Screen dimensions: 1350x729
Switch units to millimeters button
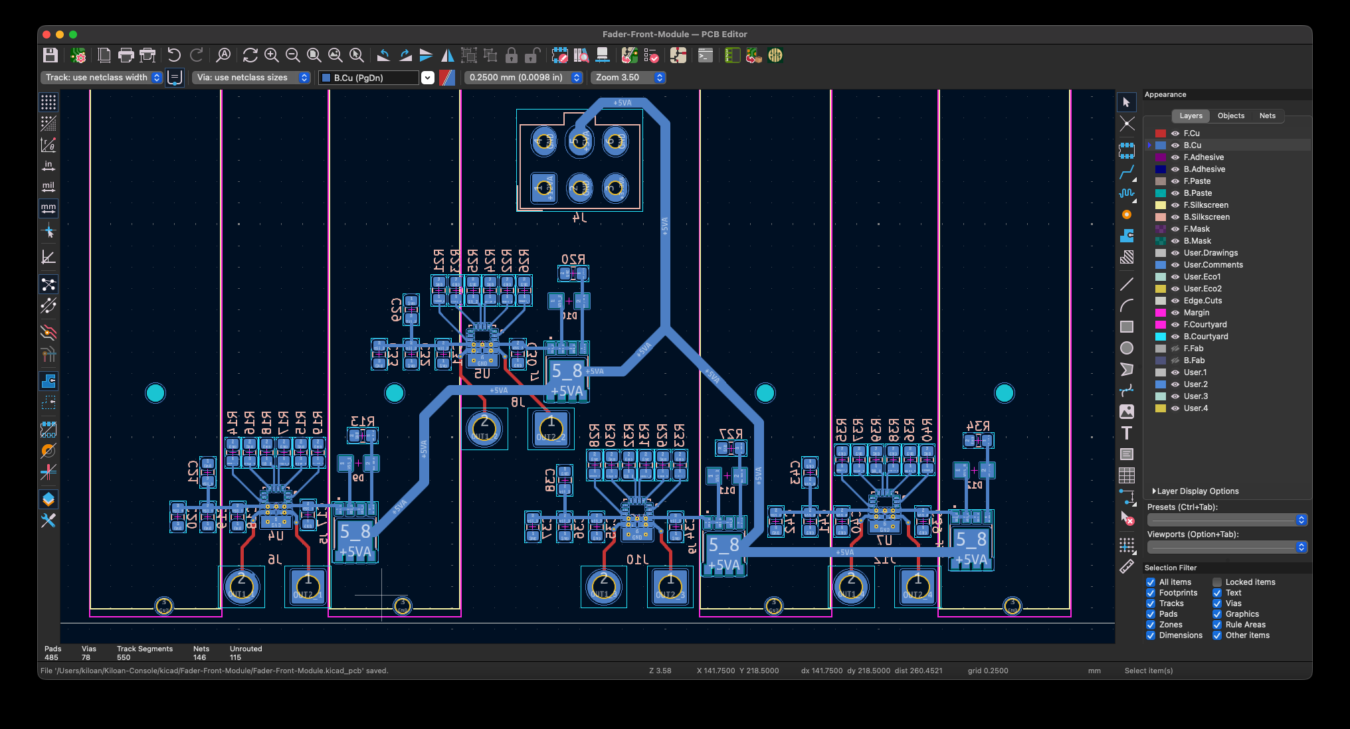[48, 208]
